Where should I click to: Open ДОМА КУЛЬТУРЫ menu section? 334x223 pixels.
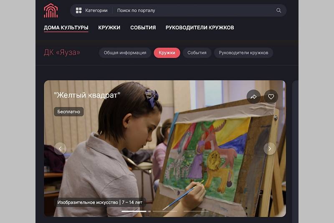[x=66, y=28]
